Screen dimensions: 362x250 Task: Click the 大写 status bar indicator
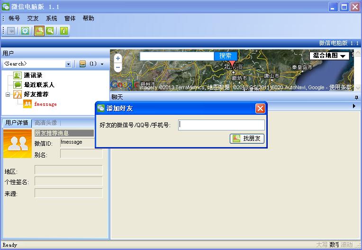322,245
